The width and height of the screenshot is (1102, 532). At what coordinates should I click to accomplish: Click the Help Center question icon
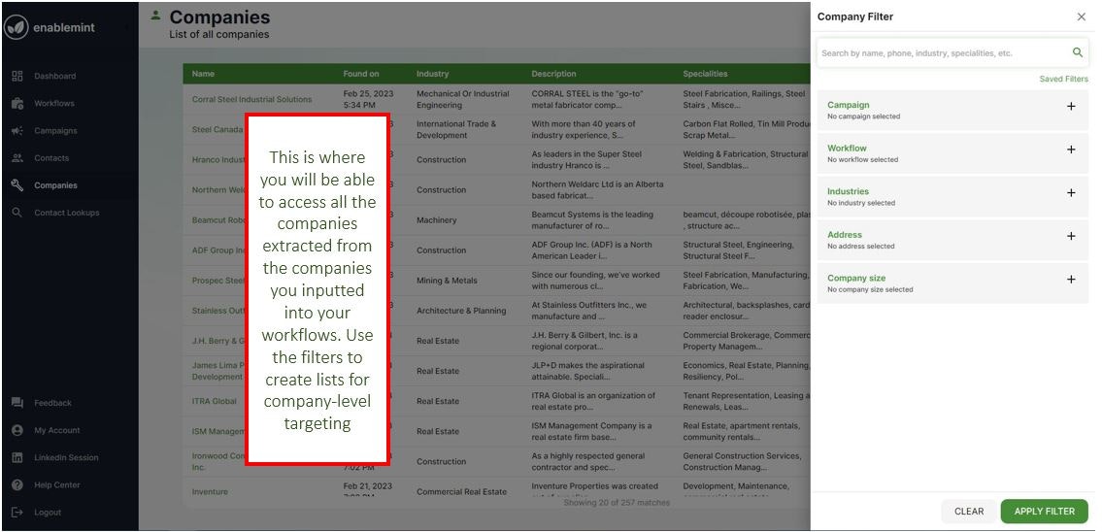[17, 484]
